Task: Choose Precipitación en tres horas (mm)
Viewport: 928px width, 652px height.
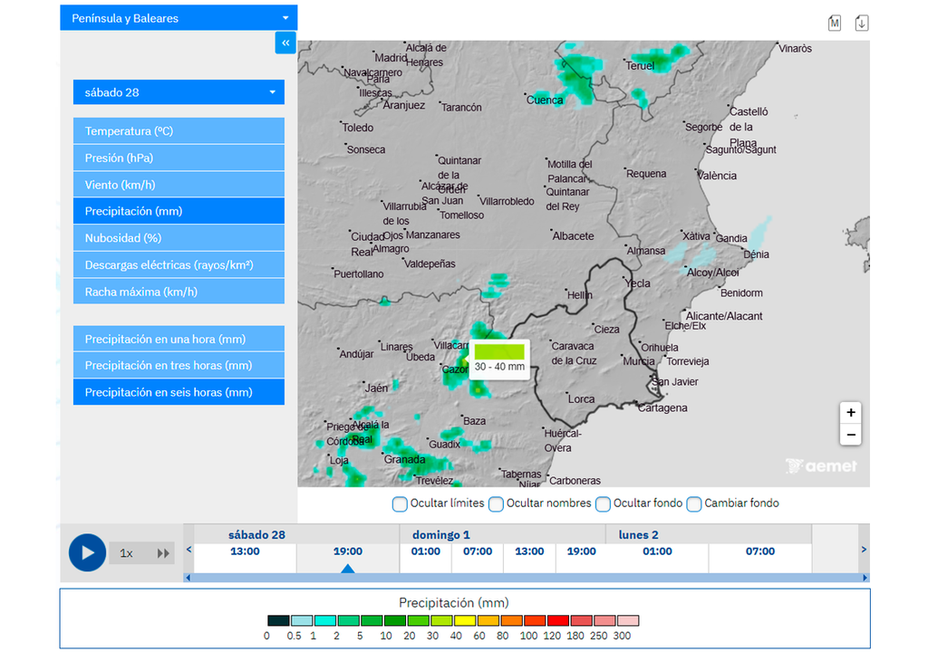Action: coord(179,366)
